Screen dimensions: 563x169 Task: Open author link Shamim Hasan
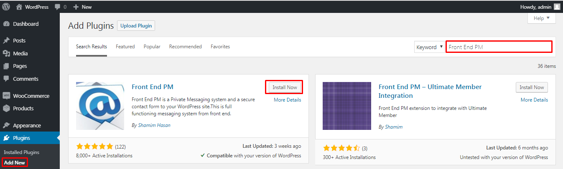(x=154, y=125)
